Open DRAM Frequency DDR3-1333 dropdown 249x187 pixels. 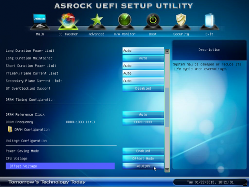click(143, 122)
